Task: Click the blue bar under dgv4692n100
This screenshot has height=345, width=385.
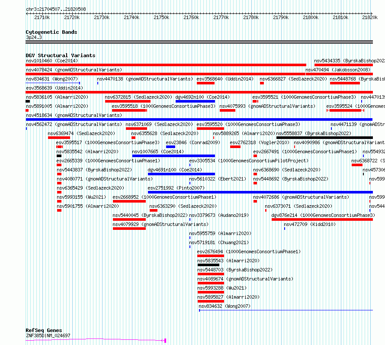Action: (195, 101)
